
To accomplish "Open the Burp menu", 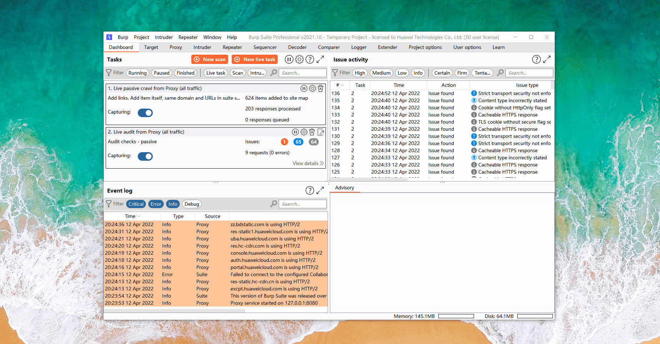I will 123,37.
